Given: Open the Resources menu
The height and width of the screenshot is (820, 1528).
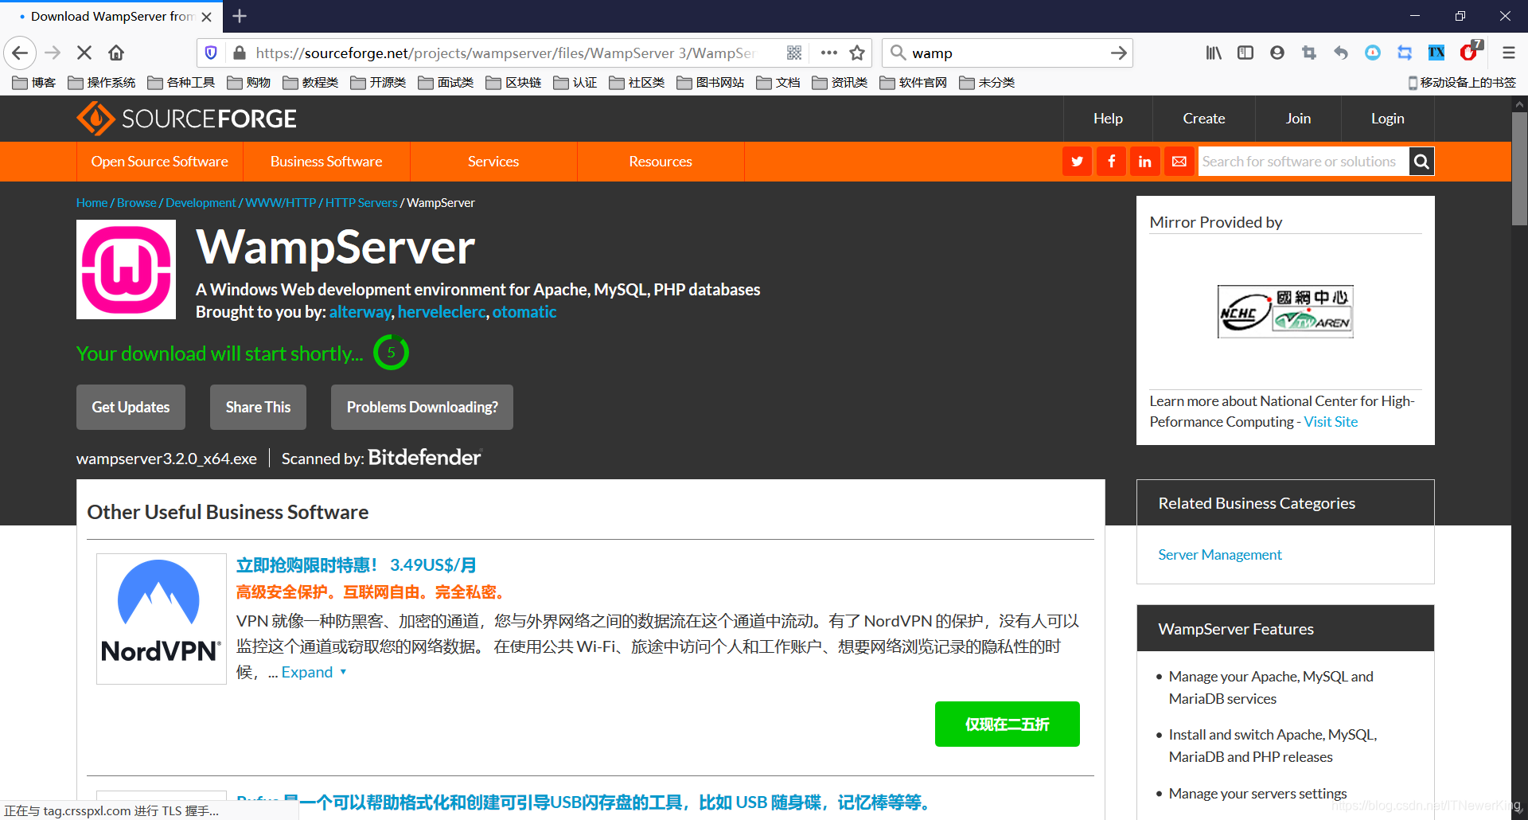Looking at the screenshot, I should tap(661, 162).
